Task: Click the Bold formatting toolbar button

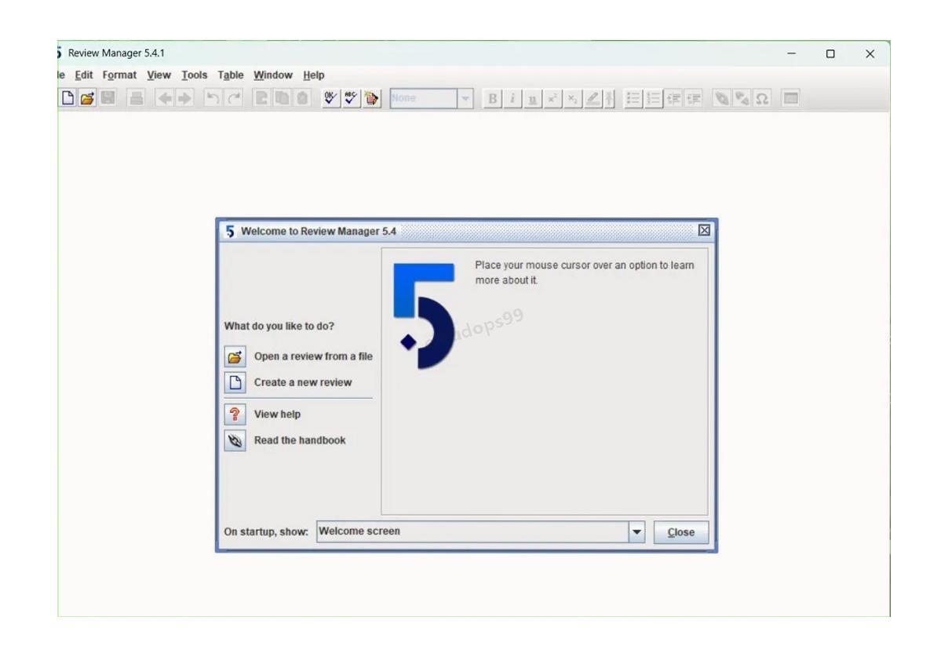Action: click(x=493, y=99)
